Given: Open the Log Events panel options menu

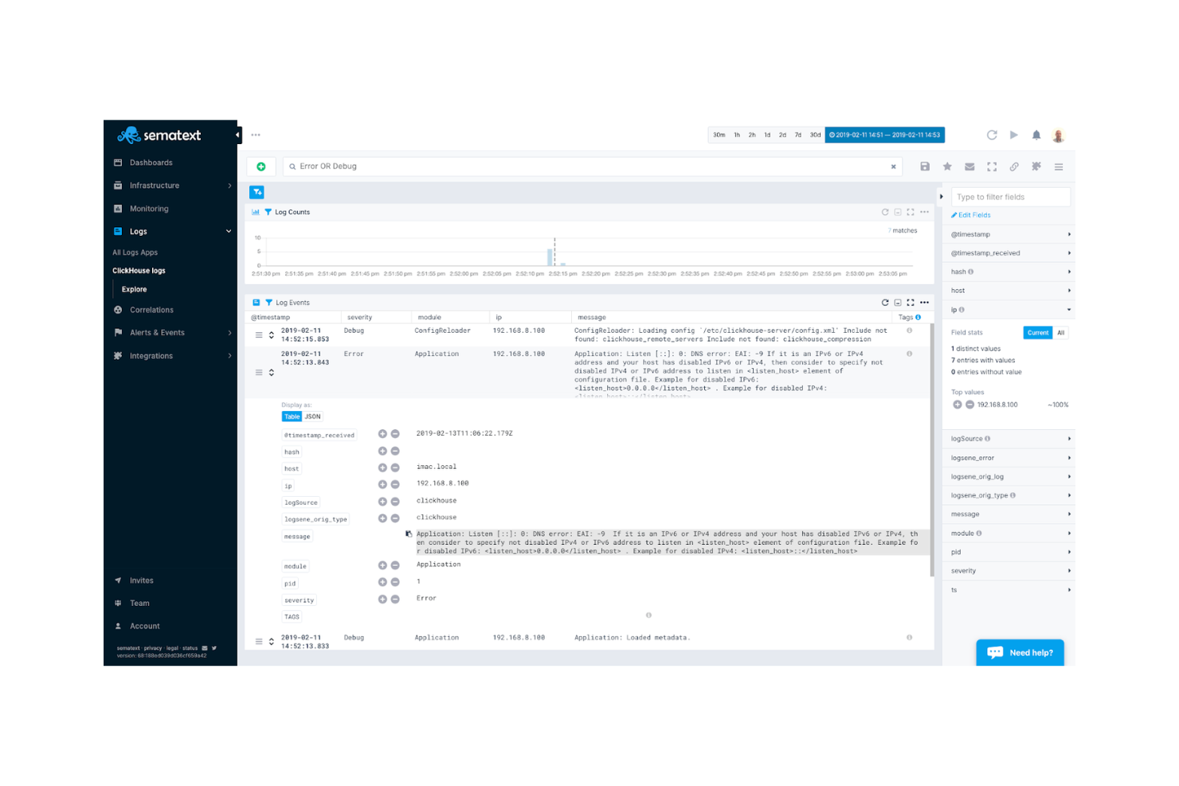Looking at the screenshot, I should [925, 303].
